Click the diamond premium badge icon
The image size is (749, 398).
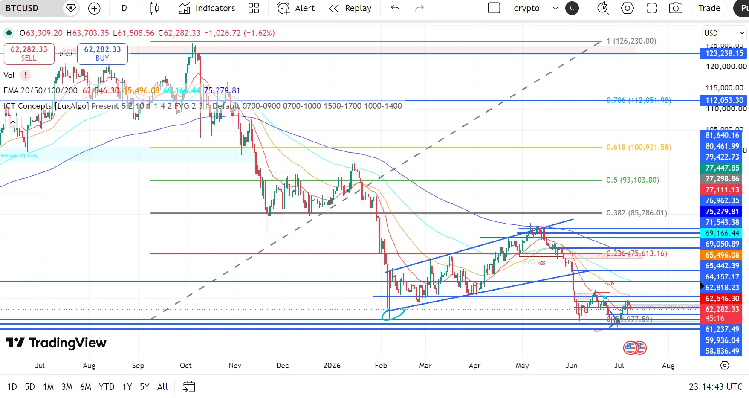coord(71,8)
